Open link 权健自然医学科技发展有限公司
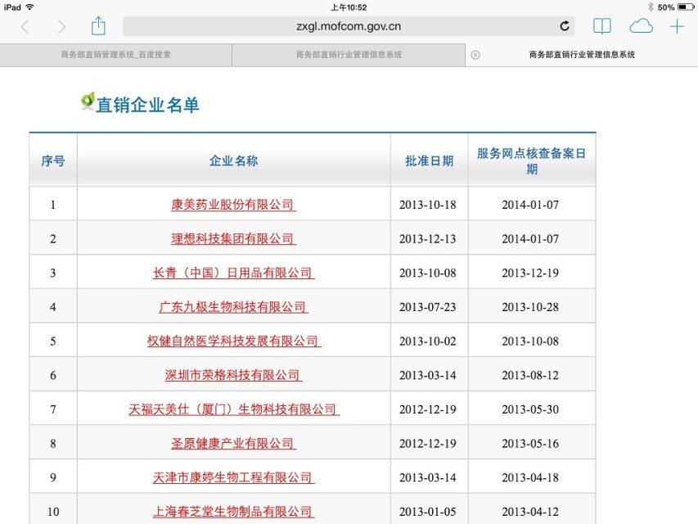 [233, 341]
